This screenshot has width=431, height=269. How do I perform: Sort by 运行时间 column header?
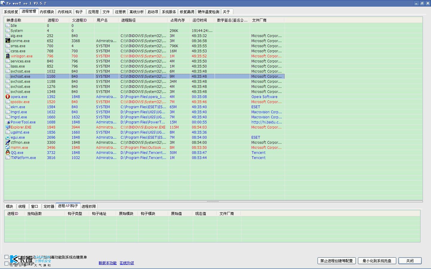click(x=202, y=20)
